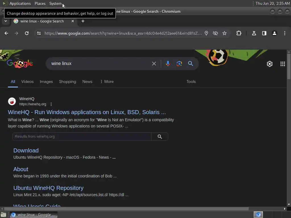Select the All results tab

click(13, 81)
